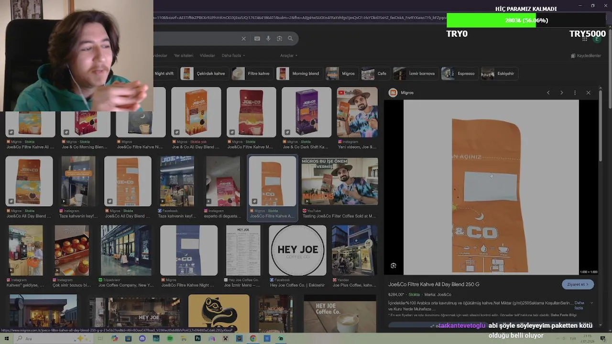
Task: Open Hey Joe İzmir Menü thumbnail
Action: click(x=243, y=250)
